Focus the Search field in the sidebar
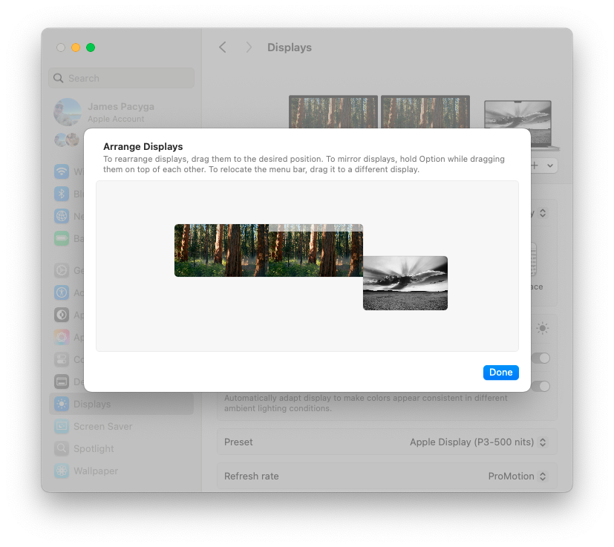The image size is (614, 547). [x=122, y=78]
